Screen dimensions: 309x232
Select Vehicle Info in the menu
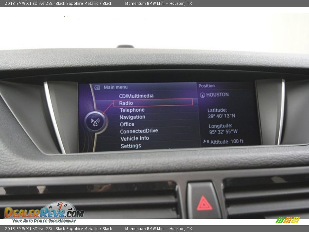tap(134, 138)
